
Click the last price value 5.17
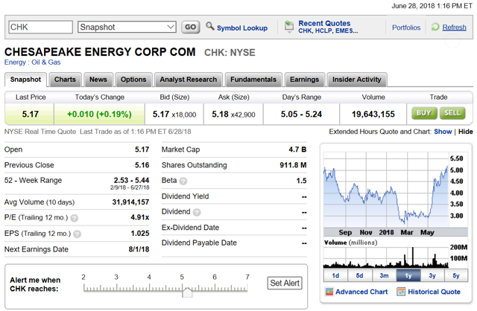[x=30, y=115]
